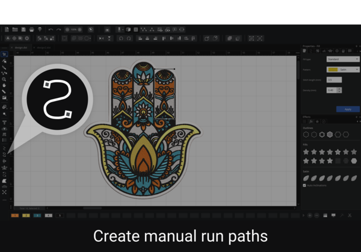Select the arrow selection tool in the left toolbar
This screenshot has height=252, width=361.
5,55
